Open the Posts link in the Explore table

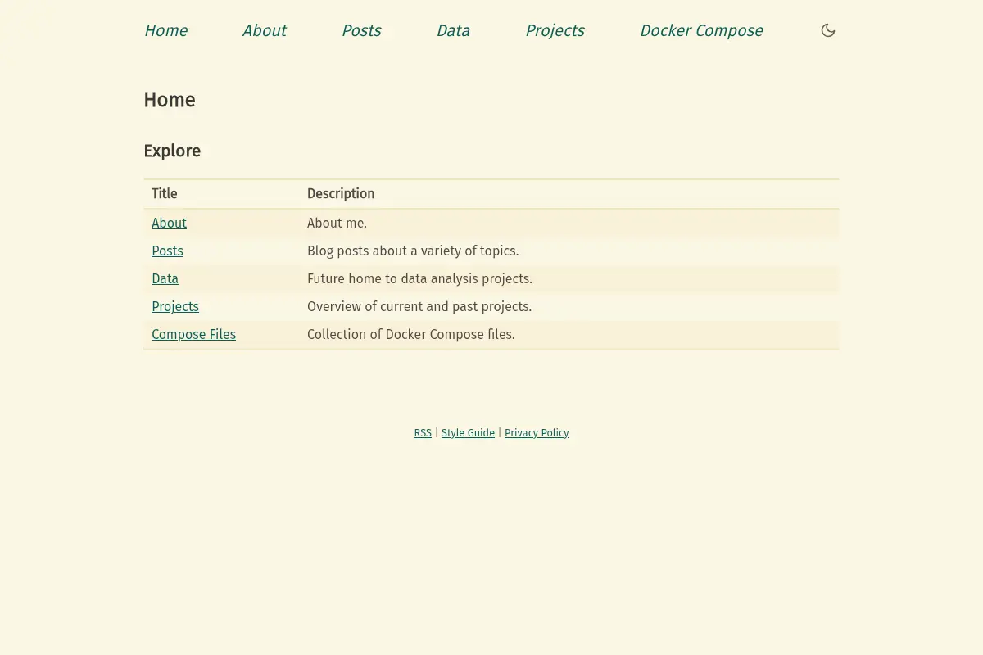coord(167,251)
